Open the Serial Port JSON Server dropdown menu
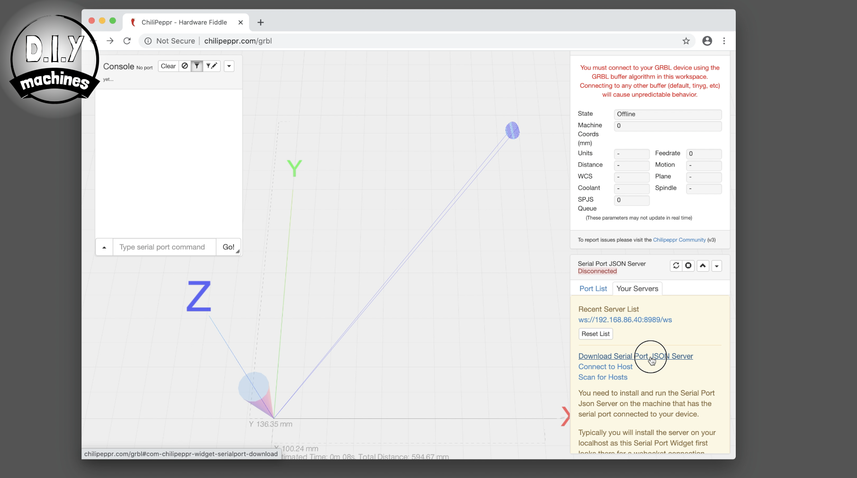857x478 pixels. click(x=717, y=266)
